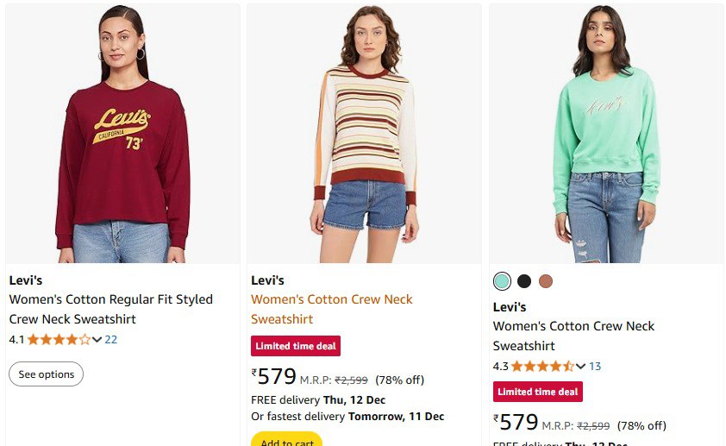Image resolution: width=726 pixels, height=446 pixels.
Task: Click the See options button
Action: point(47,374)
